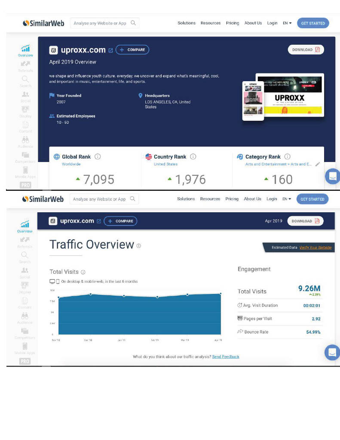Open Solutions menu in lower screenshot navbar
340x440 pixels.
pos(186,199)
